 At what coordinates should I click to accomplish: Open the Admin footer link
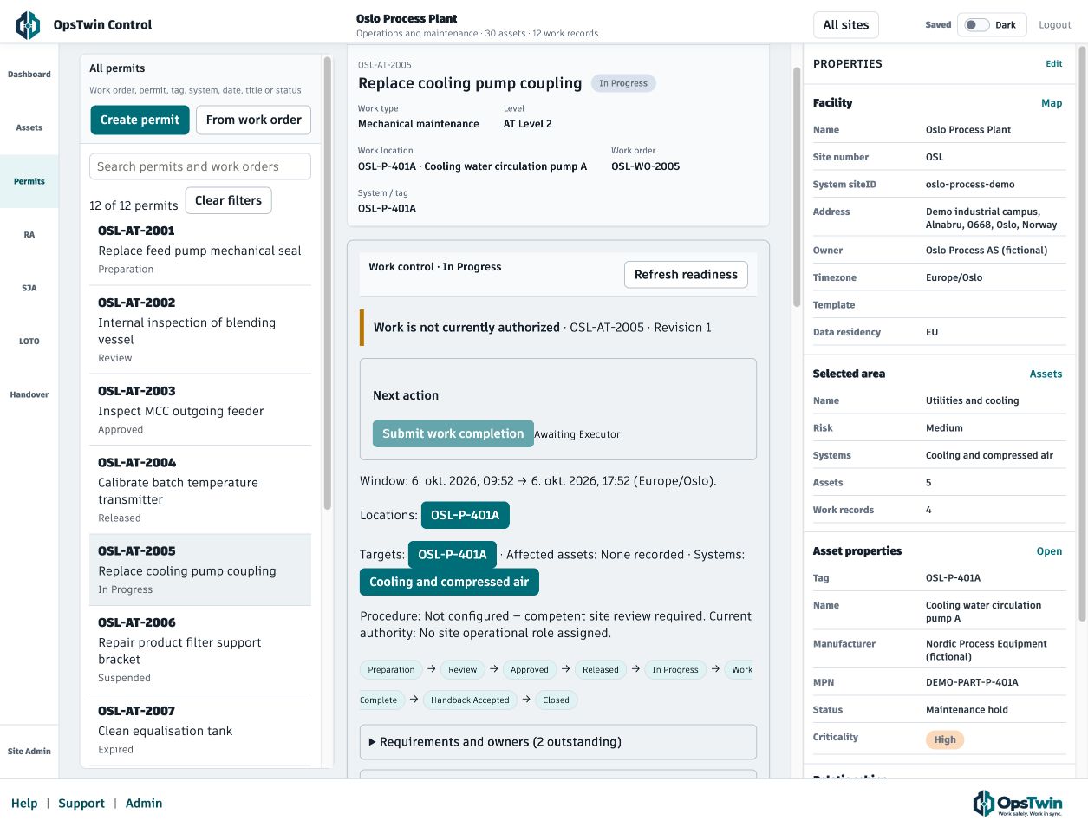144,804
